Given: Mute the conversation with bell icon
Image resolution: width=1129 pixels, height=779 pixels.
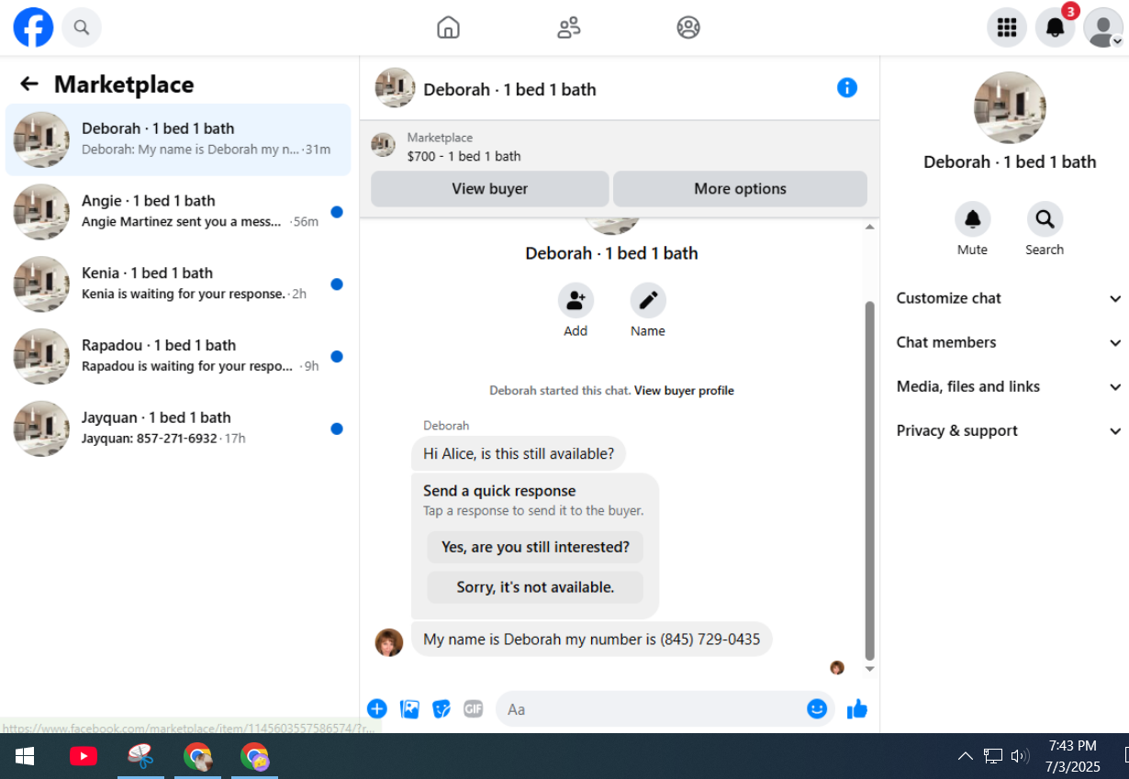Looking at the screenshot, I should click(972, 219).
